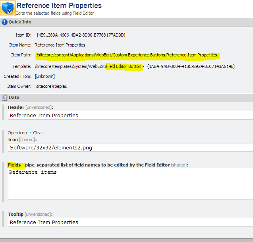Collapse the Quick Info section header
Screen dimensions: 253x242
point(126,22)
